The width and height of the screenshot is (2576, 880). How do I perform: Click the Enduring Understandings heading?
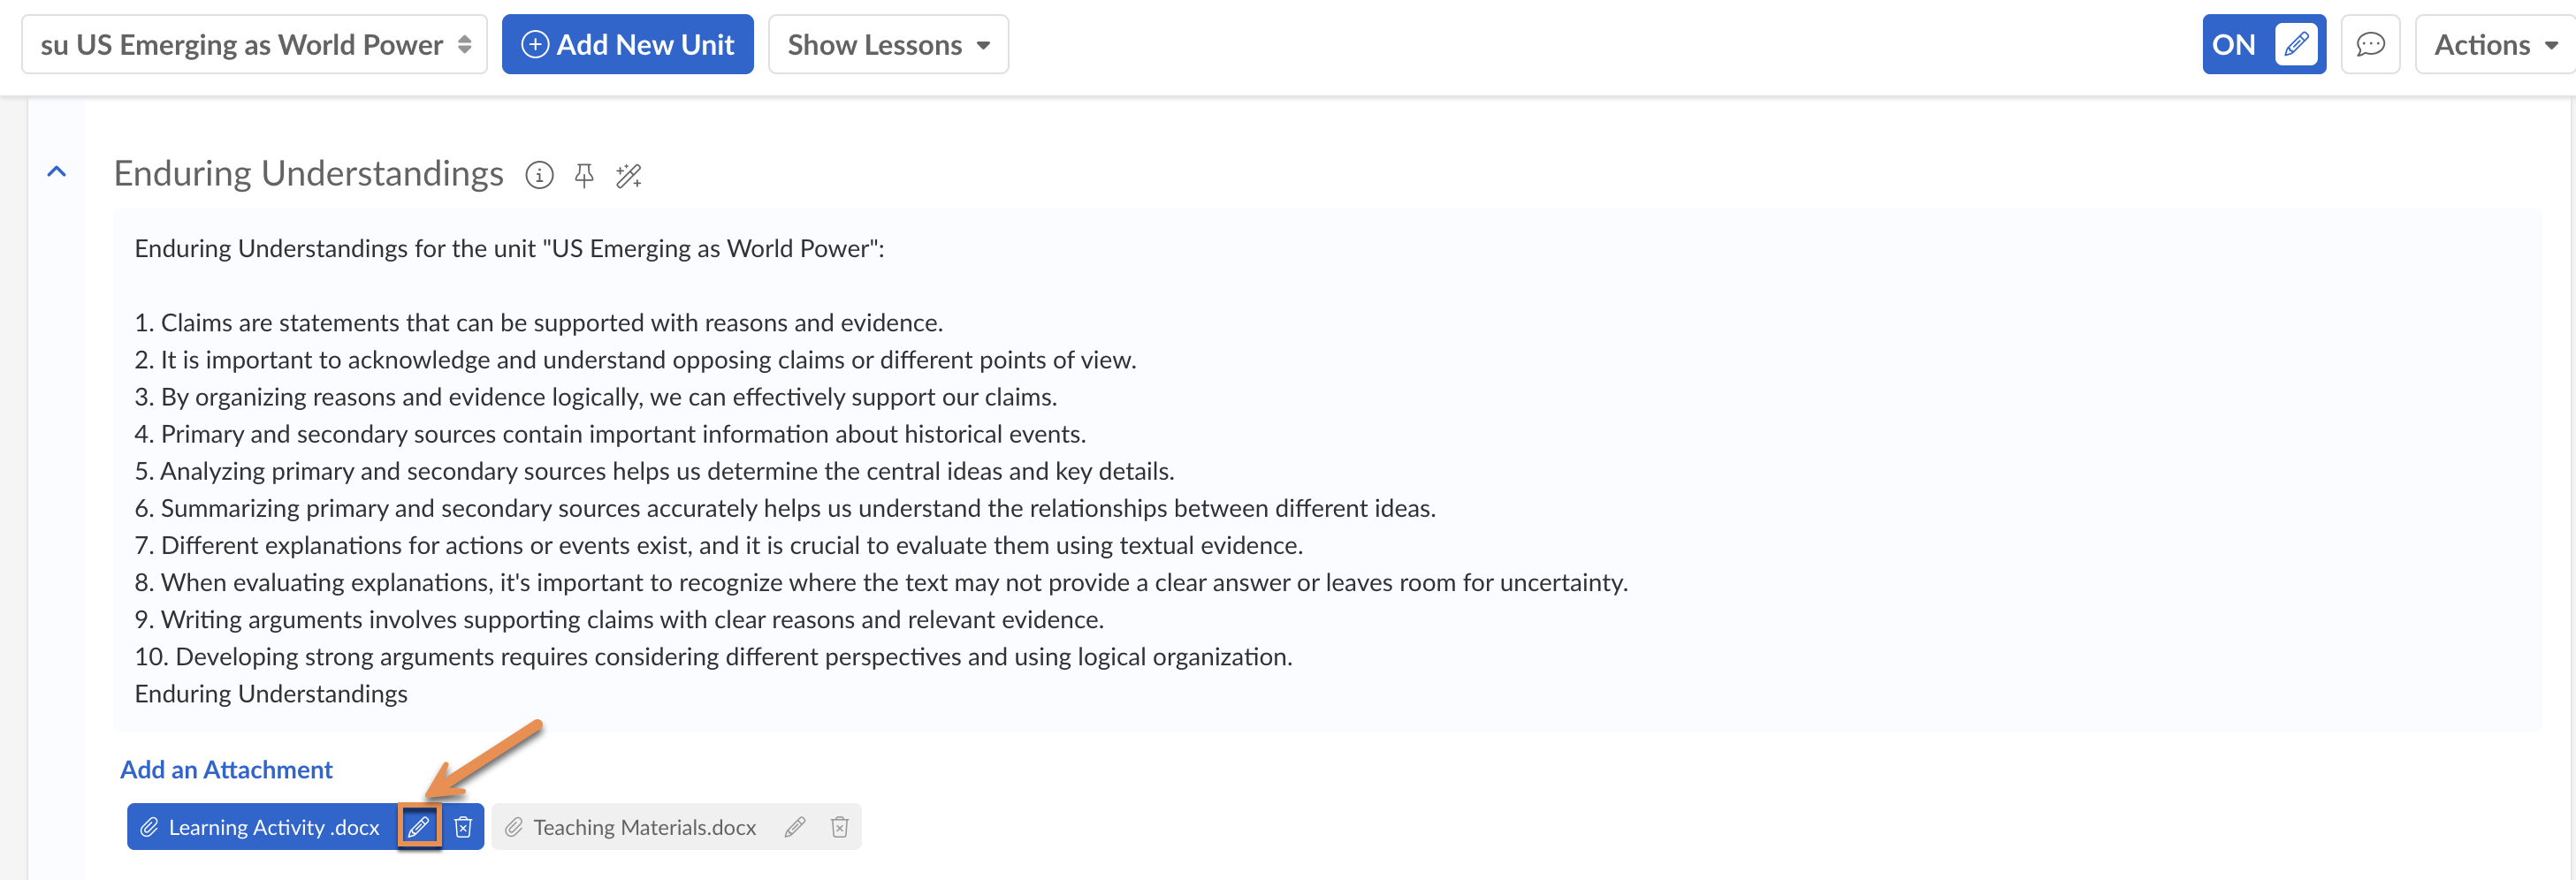click(308, 174)
